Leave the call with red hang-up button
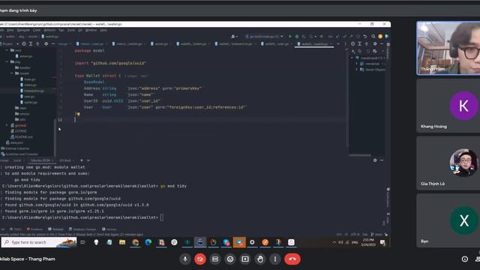480x270 pixels. (292, 259)
